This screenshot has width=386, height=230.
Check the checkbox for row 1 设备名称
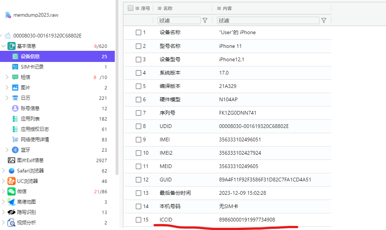[x=139, y=32]
